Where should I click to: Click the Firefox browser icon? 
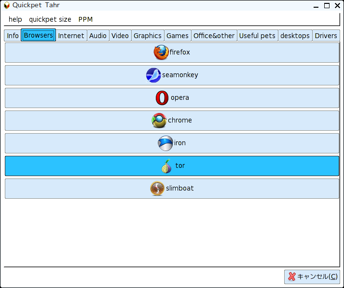(x=161, y=53)
